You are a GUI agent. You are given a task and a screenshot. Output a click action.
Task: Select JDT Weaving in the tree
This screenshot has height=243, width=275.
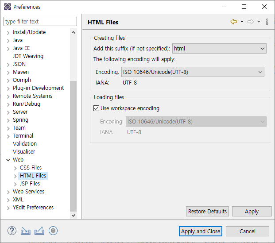28,56
